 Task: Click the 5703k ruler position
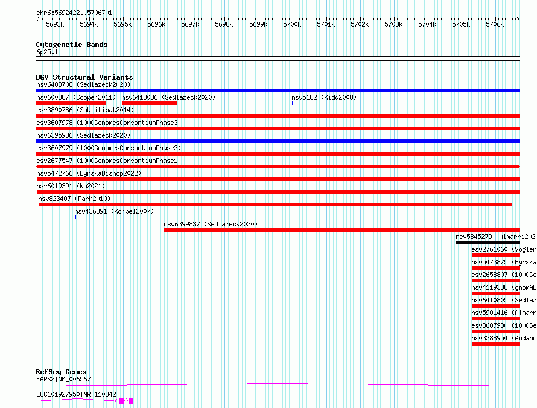[393, 24]
